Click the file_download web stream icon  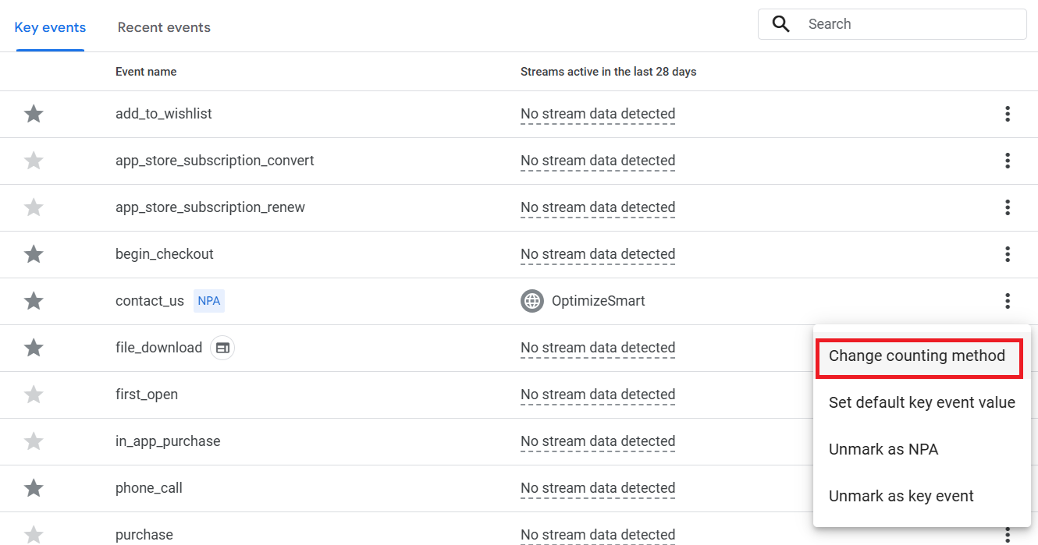tap(222, 348)
